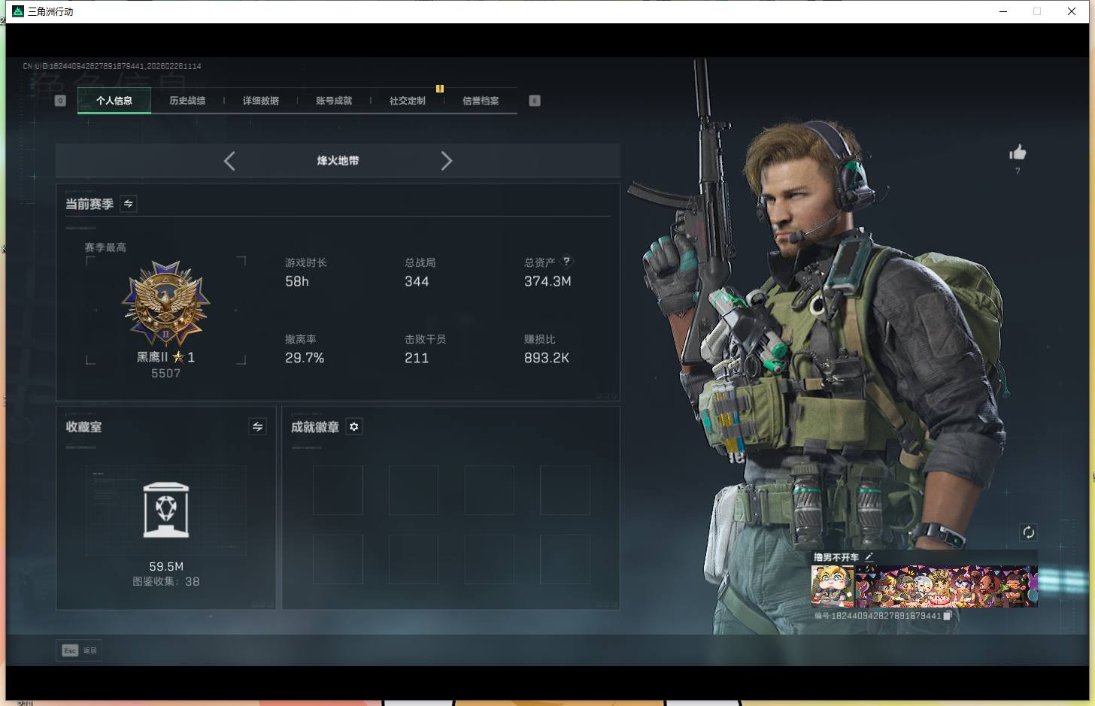The image size is (1095, 706).
Task: Open the 详细数据 tab
Action: tap(261, 101)
